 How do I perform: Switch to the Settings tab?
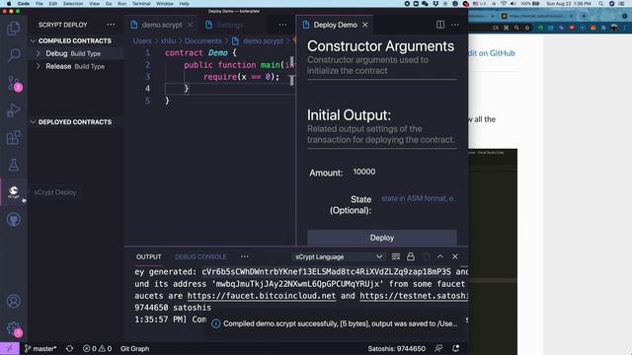230,25
